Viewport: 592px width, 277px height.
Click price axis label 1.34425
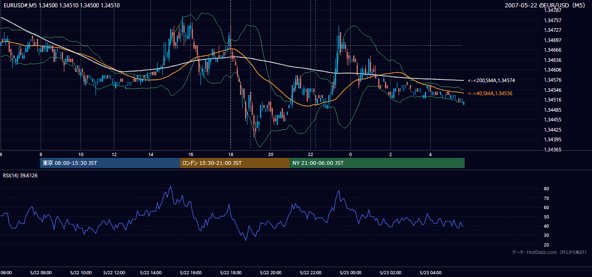[x=553, y=130]
